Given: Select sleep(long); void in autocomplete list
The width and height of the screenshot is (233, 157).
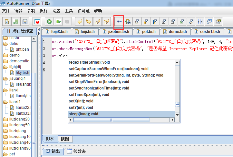Looking at the screenshot, I should 121,114.
